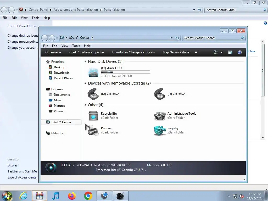Screen dimensions: 268x201
Task: Click the Control Panel help icon
Action: (x=265, y=23)
